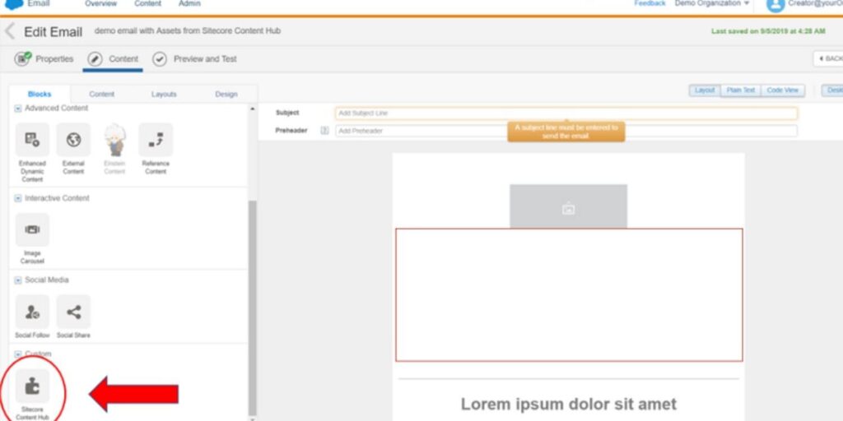Click the Preview and Test check icon

[x=160, y=59]
